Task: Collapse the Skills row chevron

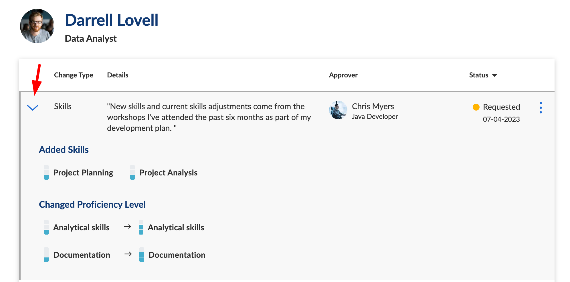Action: coord(33,107)
